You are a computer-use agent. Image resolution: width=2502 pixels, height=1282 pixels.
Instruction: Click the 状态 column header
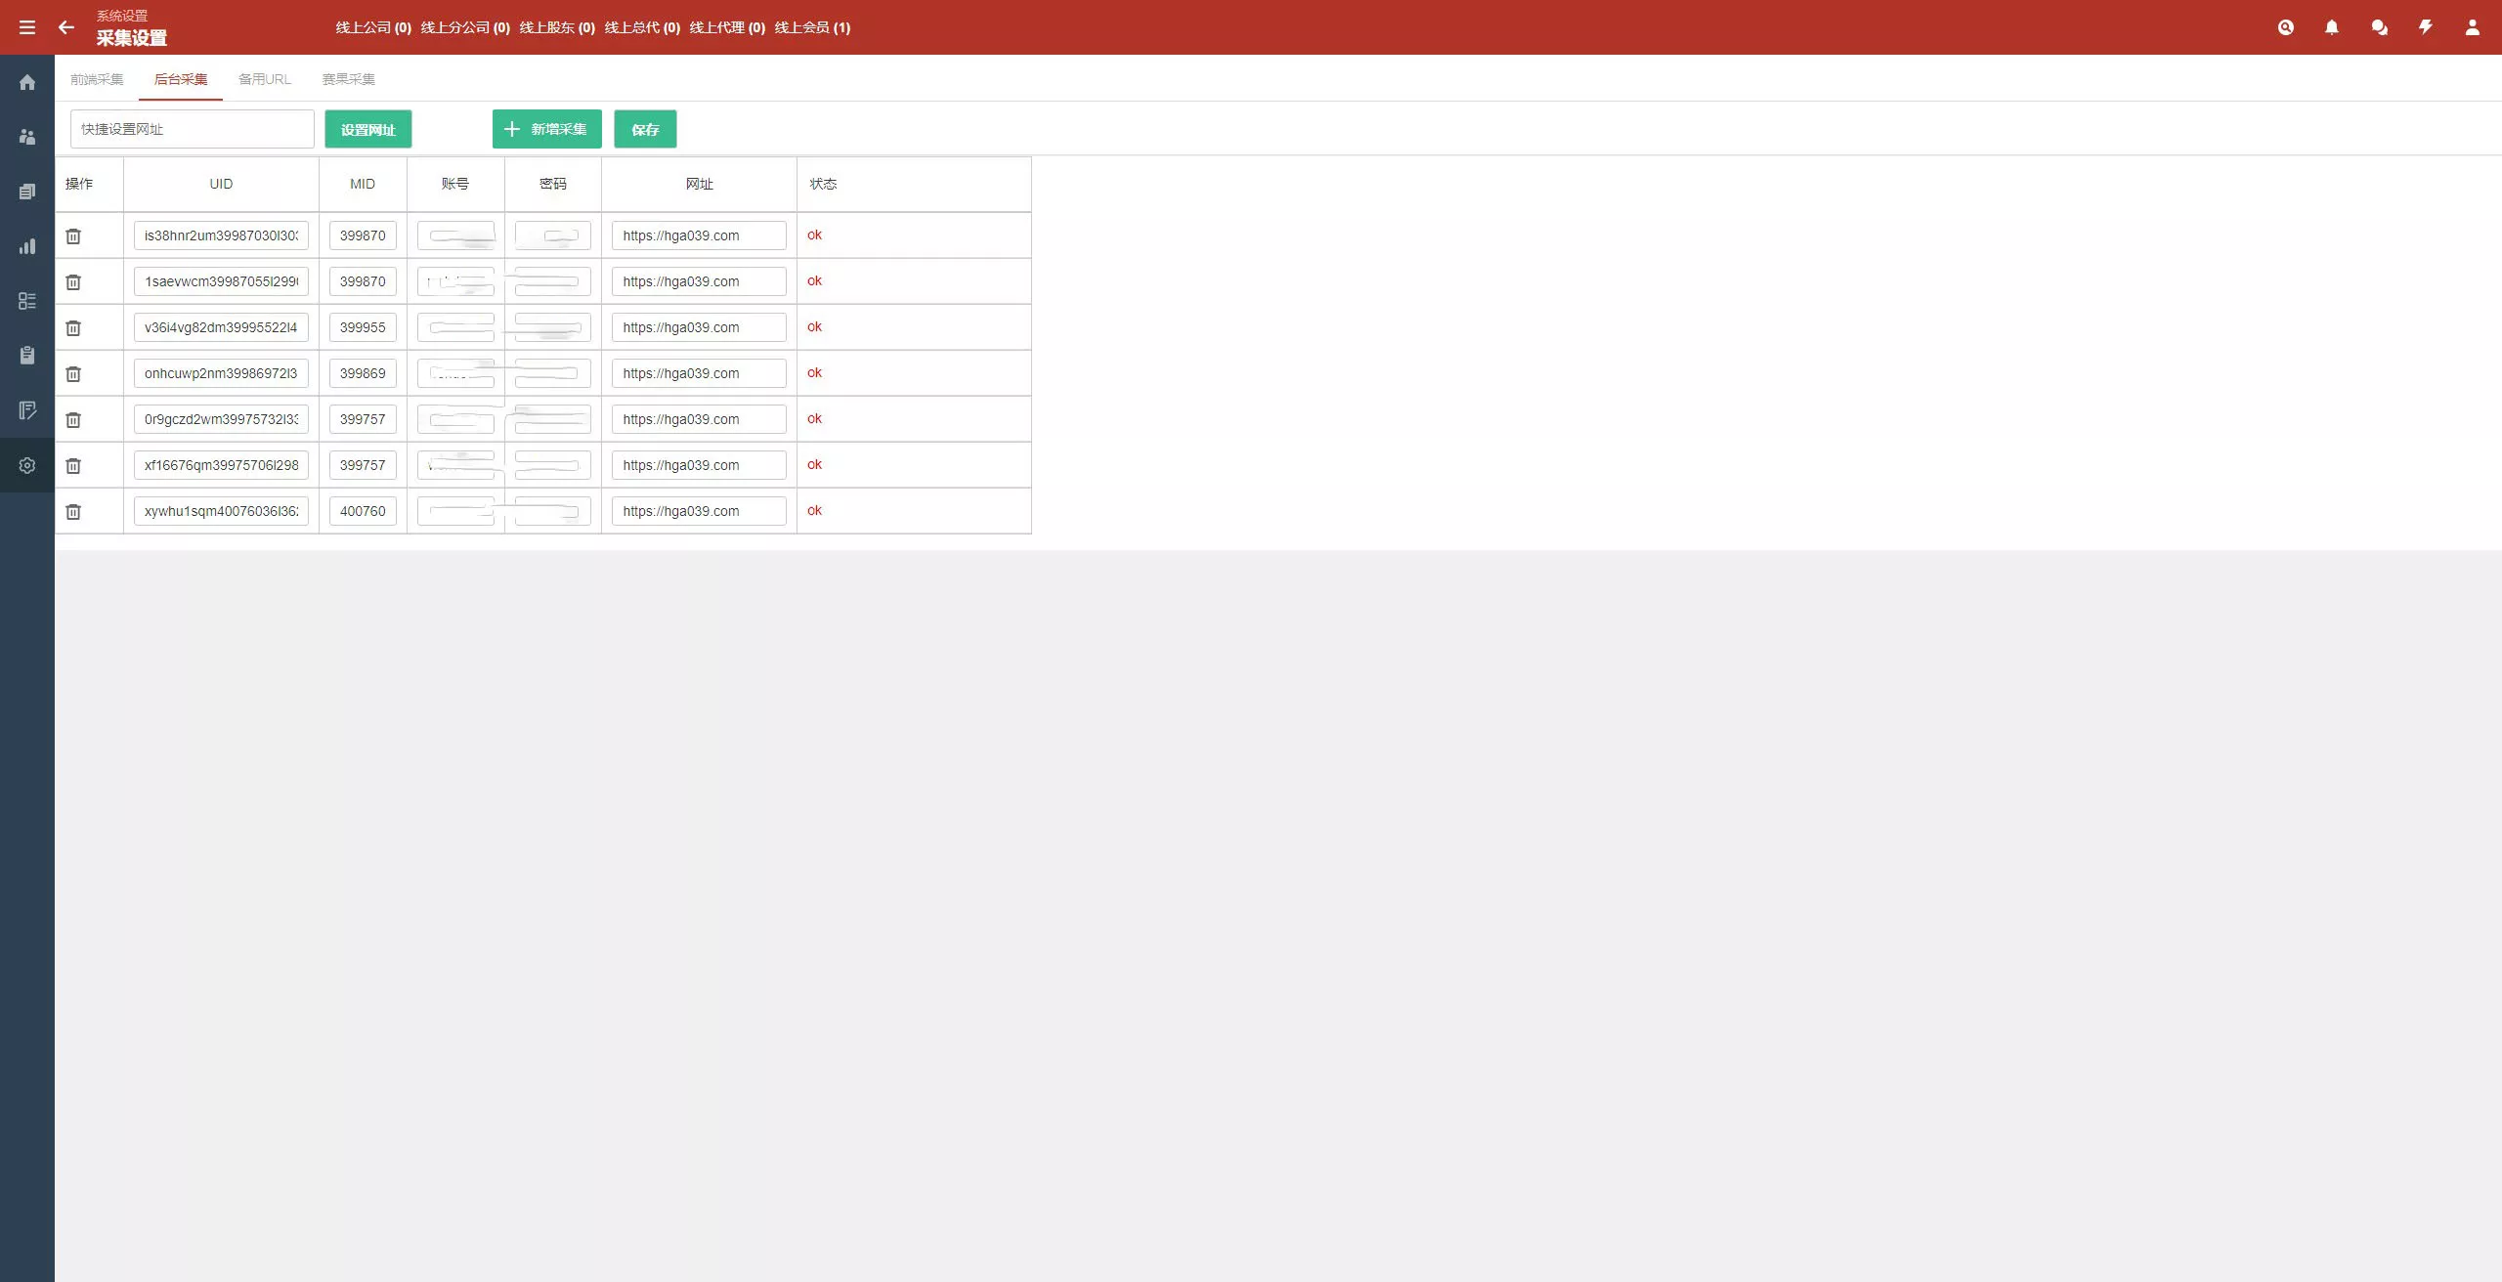(823, 184)
